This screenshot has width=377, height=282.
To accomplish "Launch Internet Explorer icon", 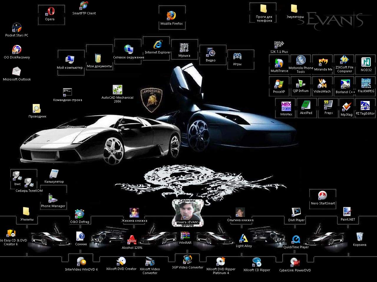I will tap(158, 45).
